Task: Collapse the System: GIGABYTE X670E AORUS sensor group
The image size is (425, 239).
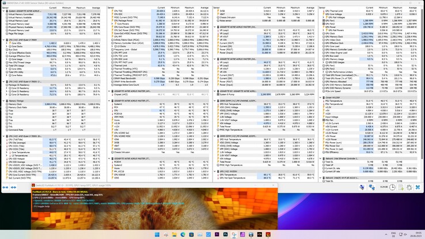Action: 3,11
